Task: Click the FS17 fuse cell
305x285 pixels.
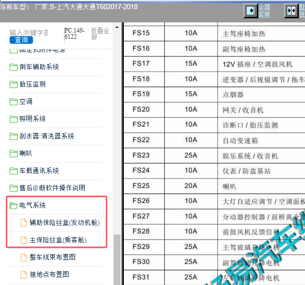Action: click(144, 64)
